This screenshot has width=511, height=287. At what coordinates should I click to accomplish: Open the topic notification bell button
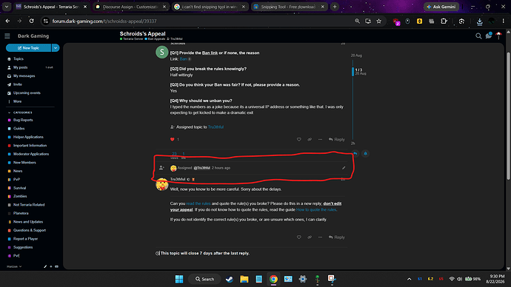(365, 154)
